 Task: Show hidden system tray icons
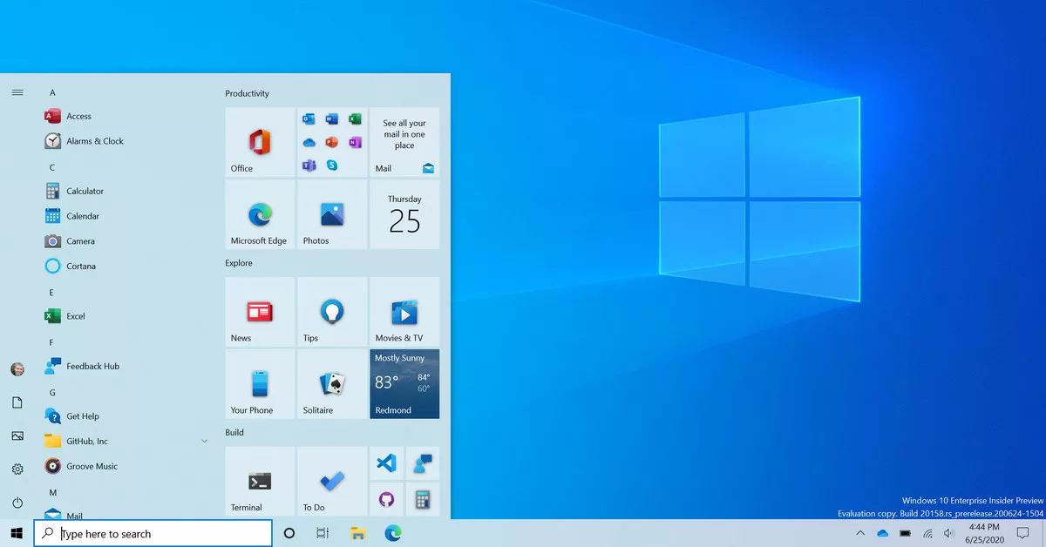click(x=860, y=533)
